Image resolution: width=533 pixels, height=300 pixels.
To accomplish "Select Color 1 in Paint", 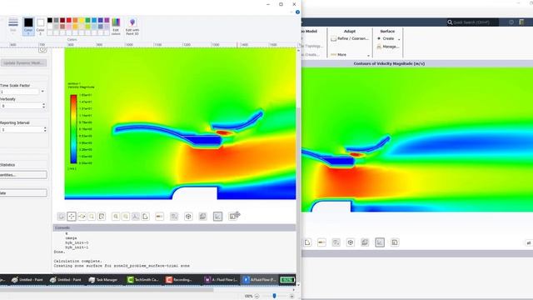I will click(x=28, y=27).
